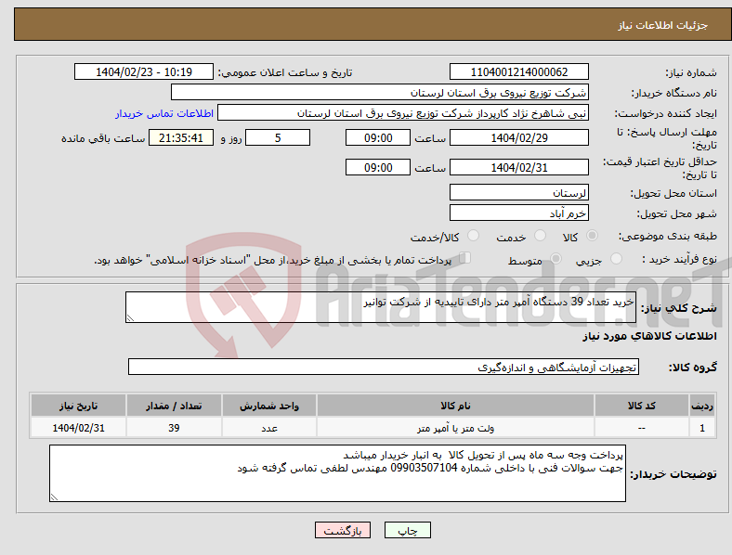Image resolution: width=732 pixels, height=555 pixels.
Task: Click the need date cell 1404/02/31
Action: [78, 428]
